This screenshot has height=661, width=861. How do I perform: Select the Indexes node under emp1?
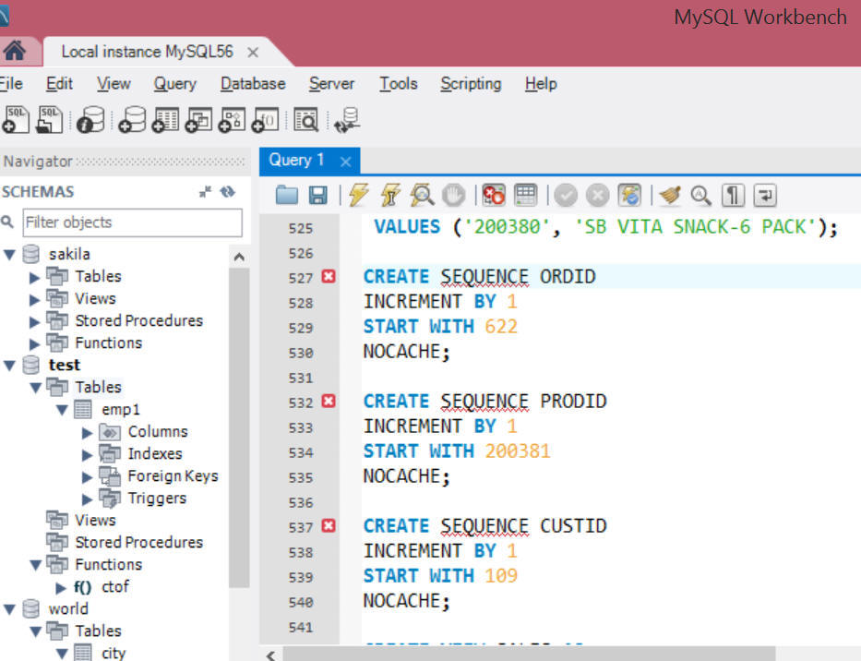pos(155,454)
